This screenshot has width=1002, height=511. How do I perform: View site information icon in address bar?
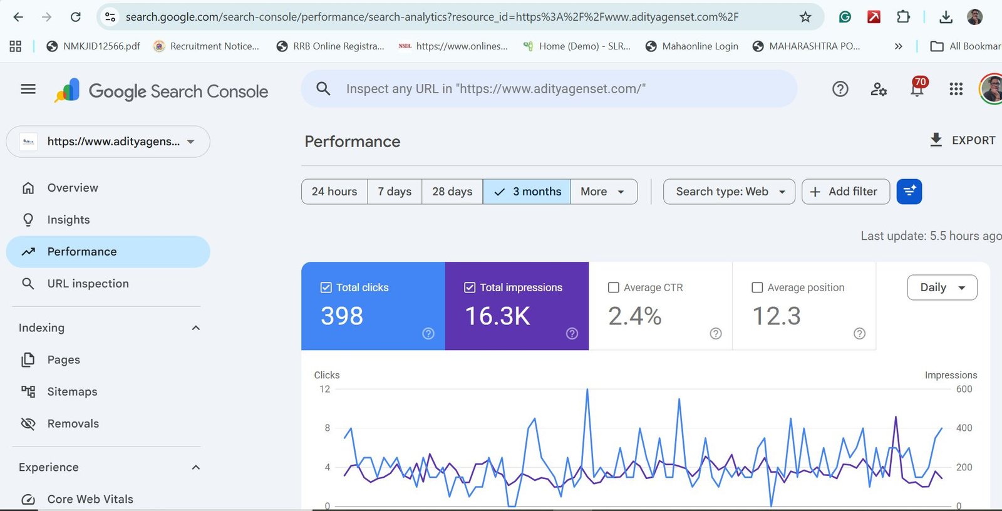(110, 17)
